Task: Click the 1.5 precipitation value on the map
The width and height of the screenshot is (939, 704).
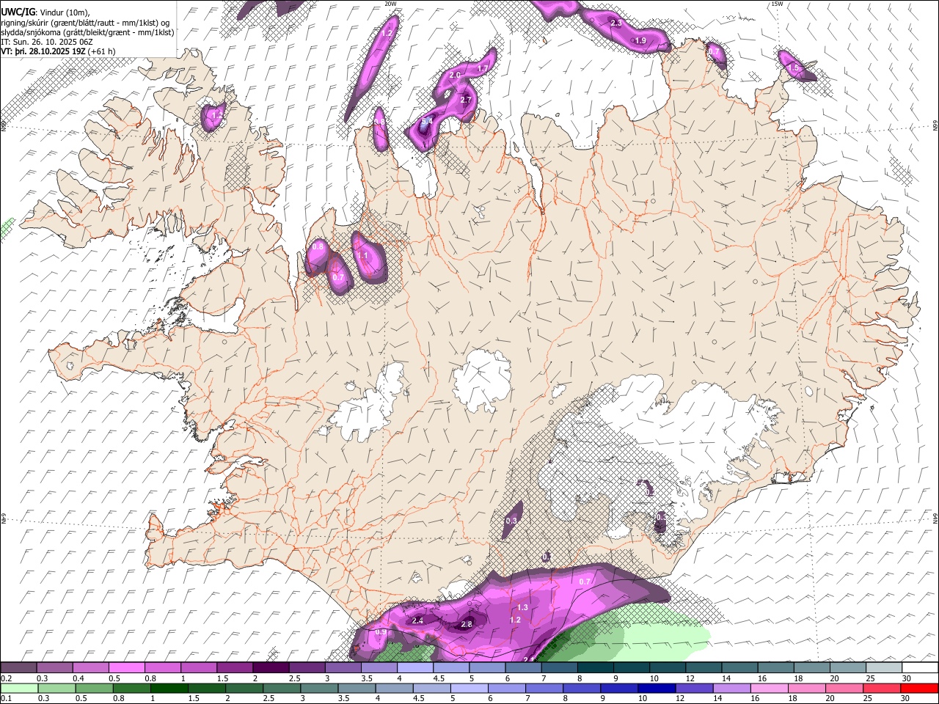Action: (793, 68)
